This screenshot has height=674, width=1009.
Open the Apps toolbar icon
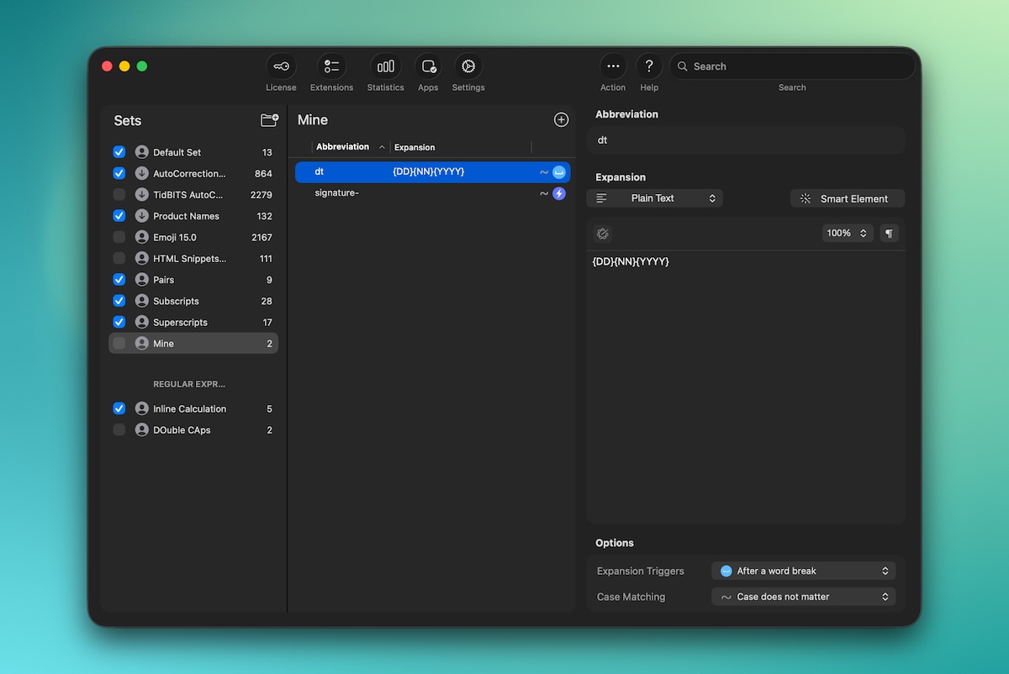(x=428, y=67)
